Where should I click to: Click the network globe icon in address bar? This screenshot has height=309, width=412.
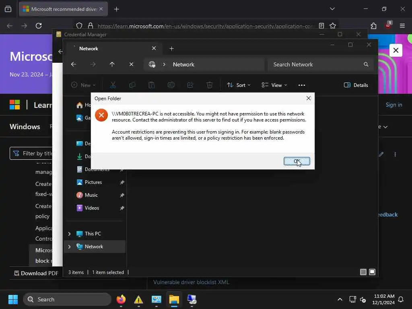(152, 64)
